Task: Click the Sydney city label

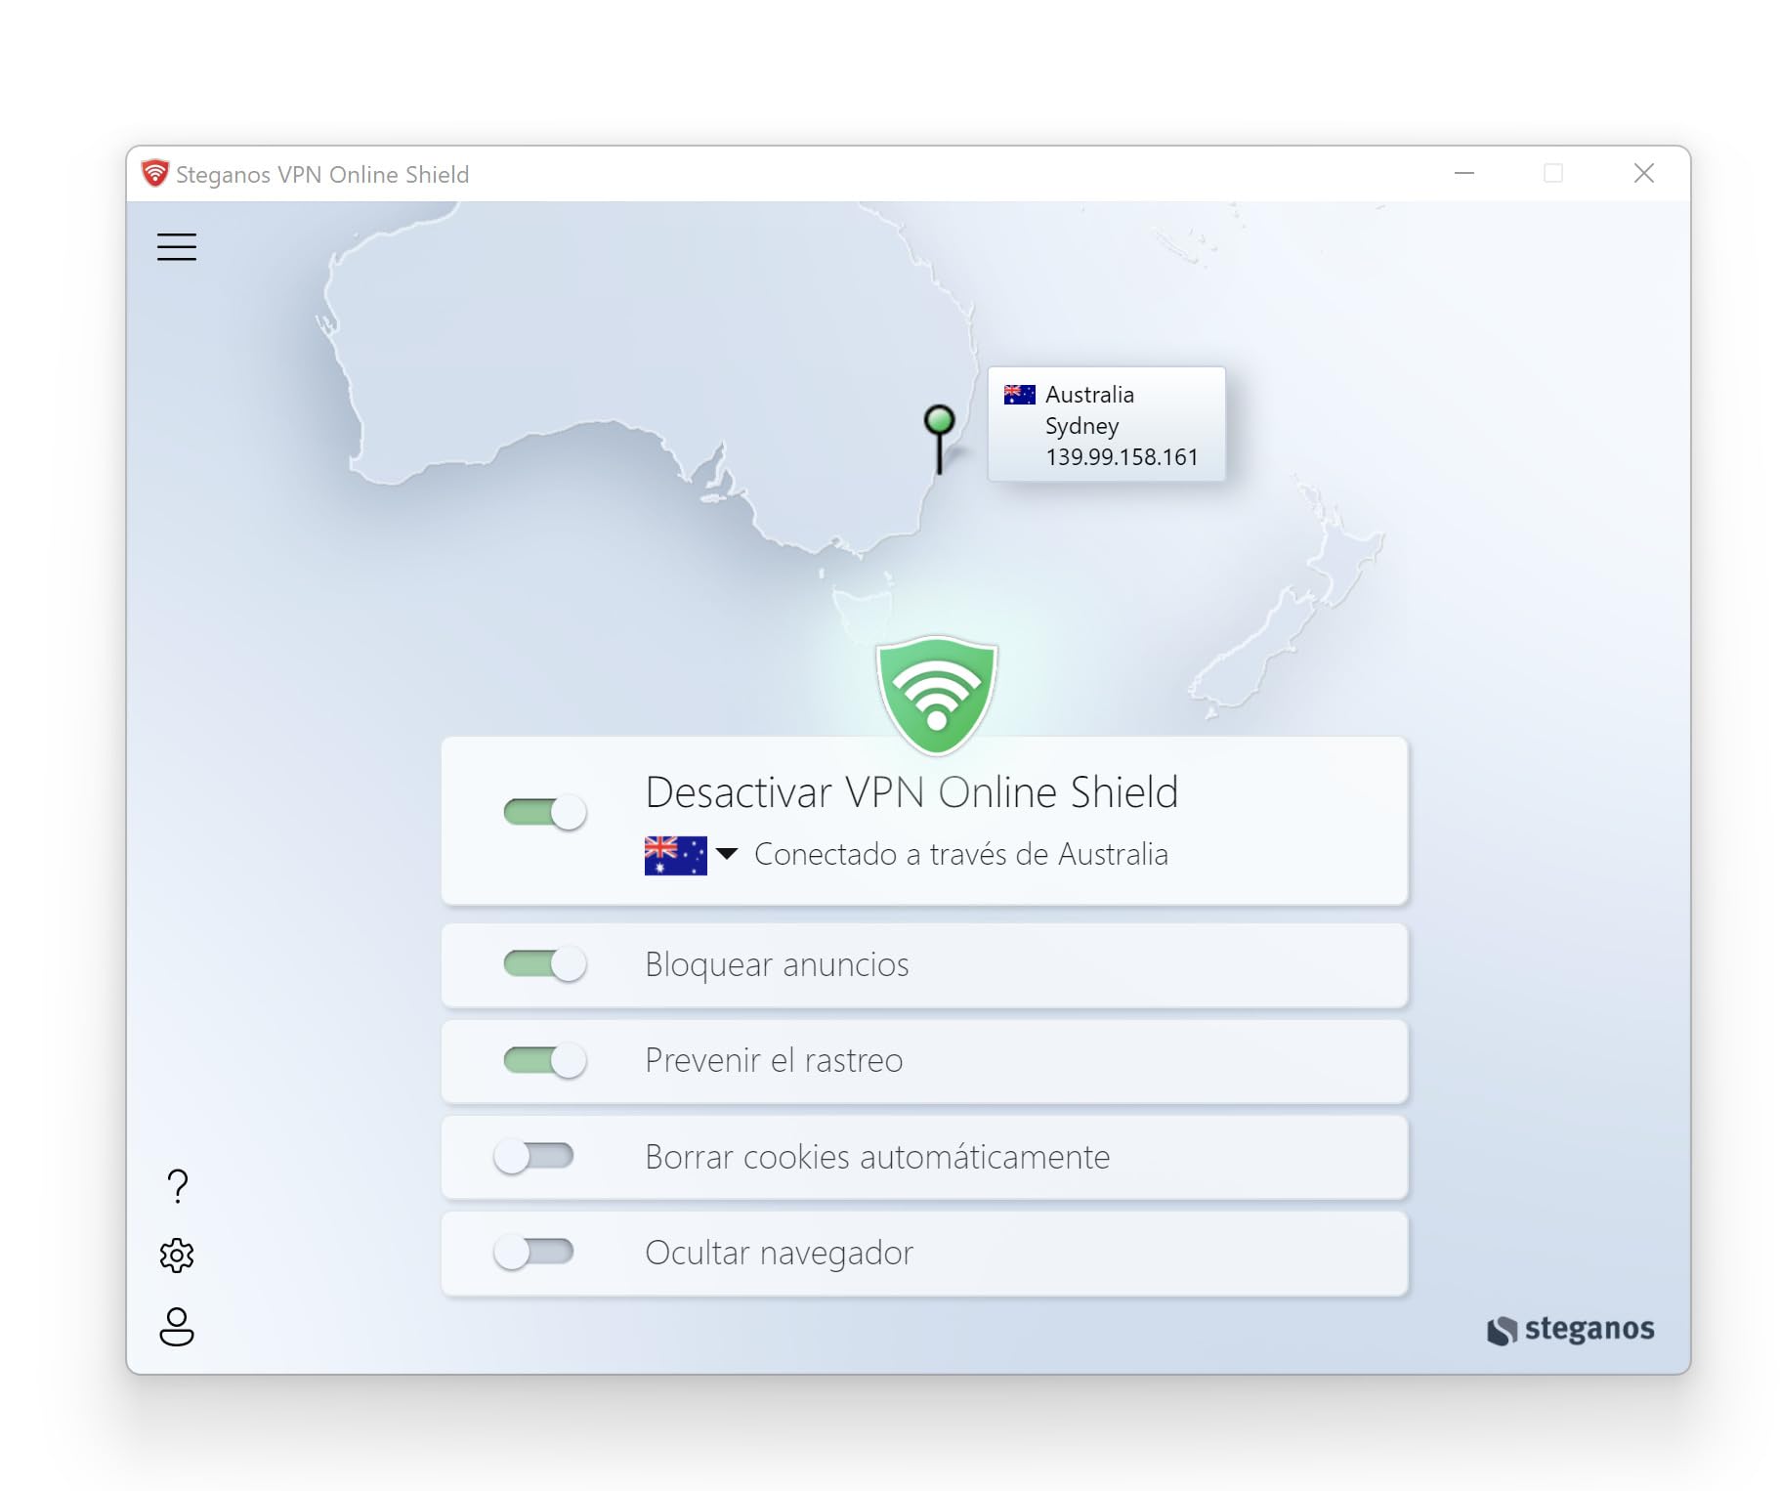Action: (1081, 427)
